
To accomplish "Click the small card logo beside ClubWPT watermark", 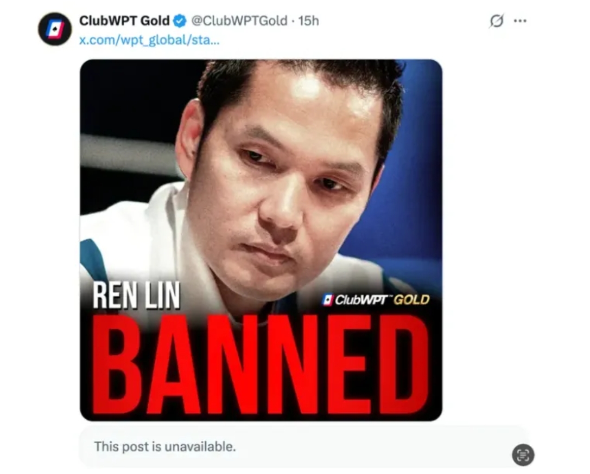I will [328, 299].
